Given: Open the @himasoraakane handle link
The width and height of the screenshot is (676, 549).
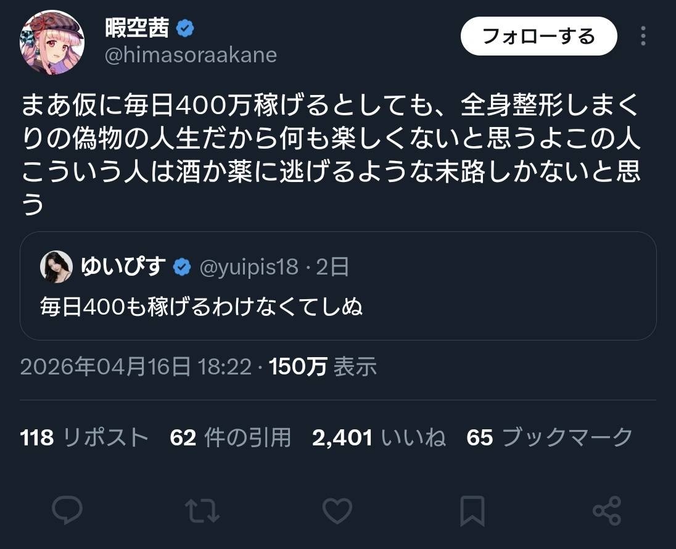Looking at the screenshot, I should tap(191, 56).
